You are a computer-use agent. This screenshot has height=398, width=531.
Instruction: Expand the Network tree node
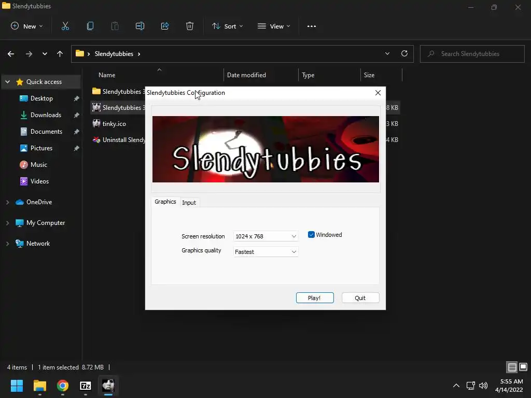coord(7,244)
